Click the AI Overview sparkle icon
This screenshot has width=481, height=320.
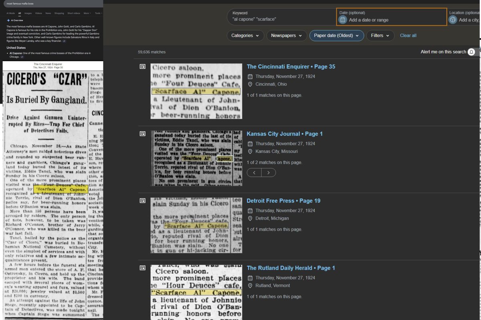(x=8, y=20)
